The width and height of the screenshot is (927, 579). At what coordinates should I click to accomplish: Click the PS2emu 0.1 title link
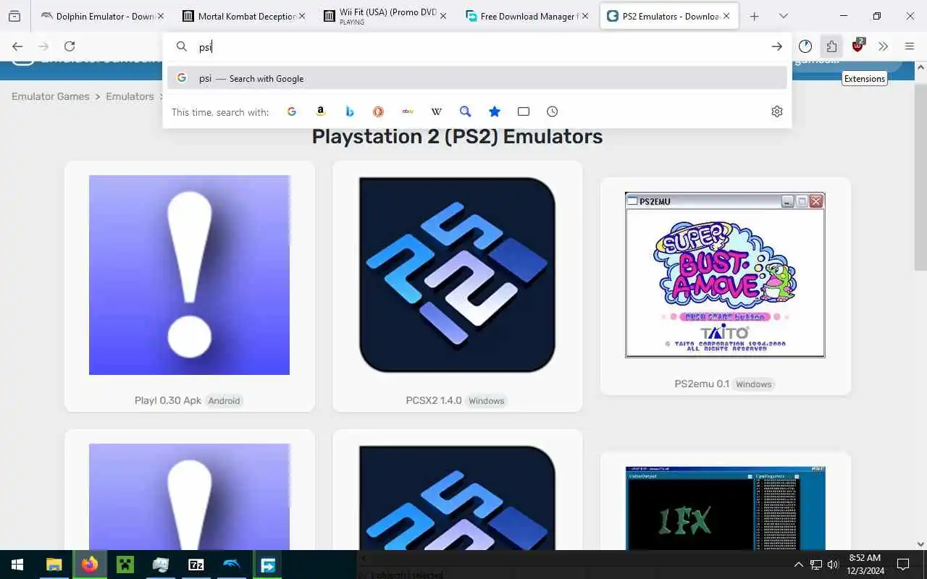pyautogui.click(x=702, y=384)
